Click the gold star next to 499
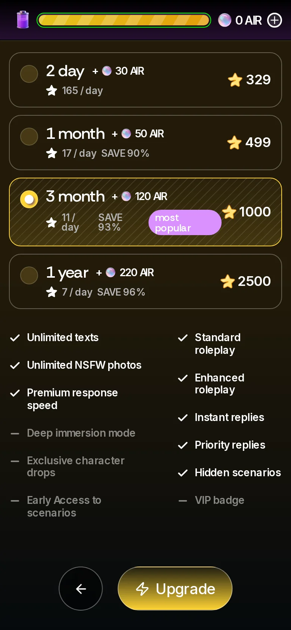This screenshot has height=630, width=291. tap(234, 142)
